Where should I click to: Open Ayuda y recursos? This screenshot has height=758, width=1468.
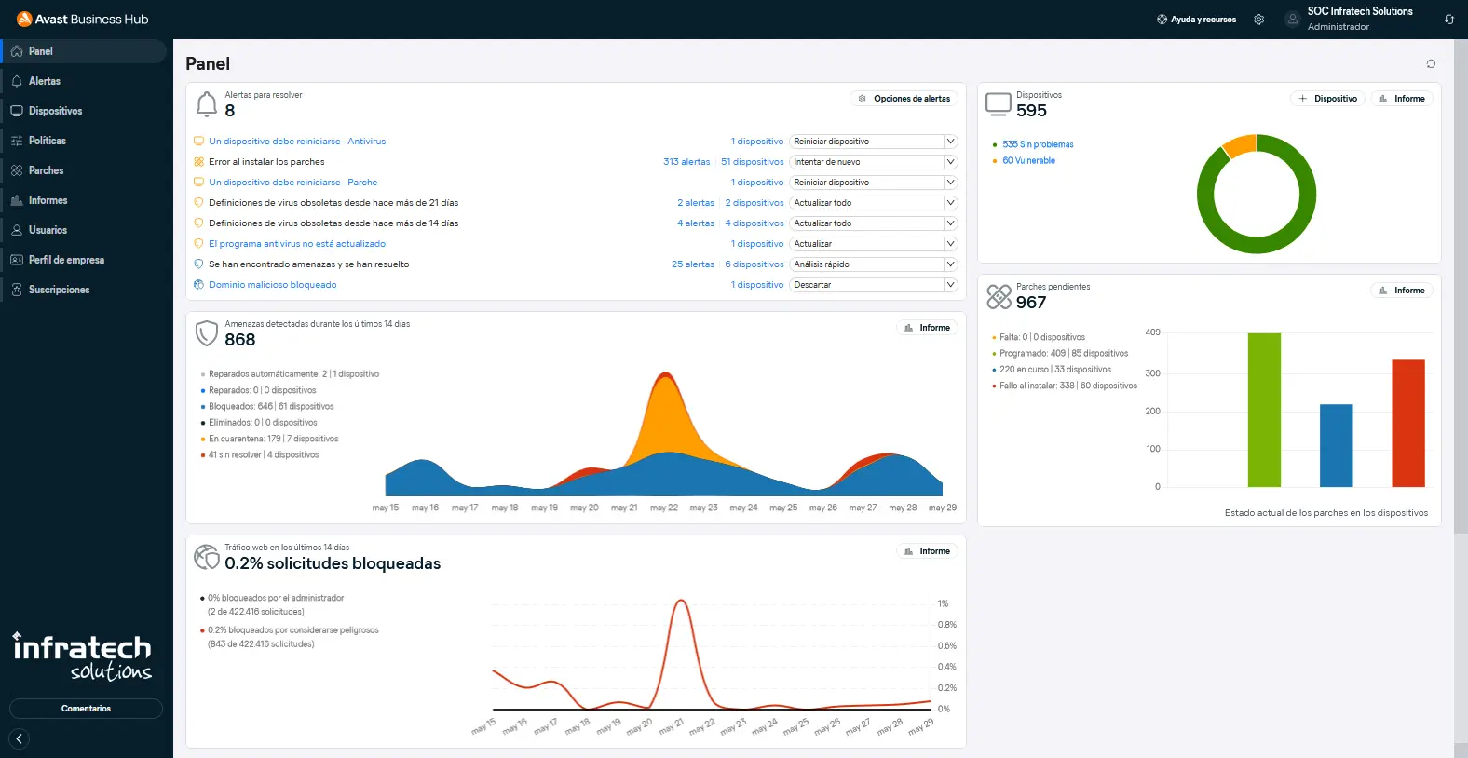coord(1196,20)
